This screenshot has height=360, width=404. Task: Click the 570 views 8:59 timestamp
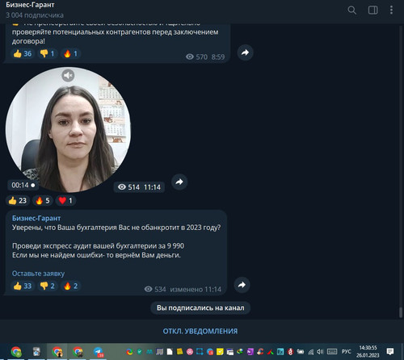(x=205, y=57)
